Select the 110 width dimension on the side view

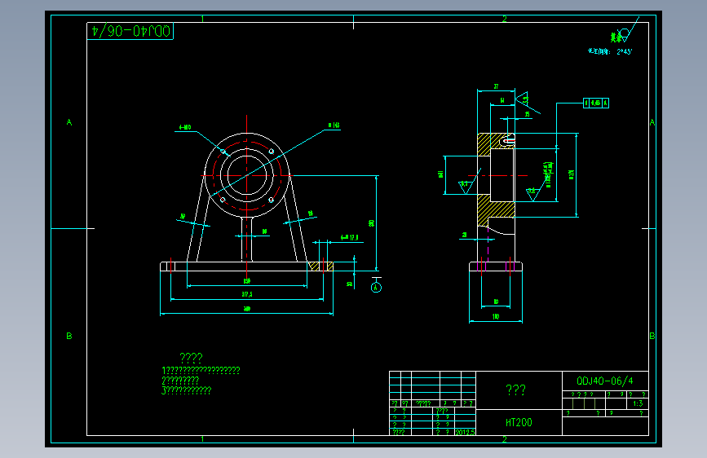click(496, 316)
